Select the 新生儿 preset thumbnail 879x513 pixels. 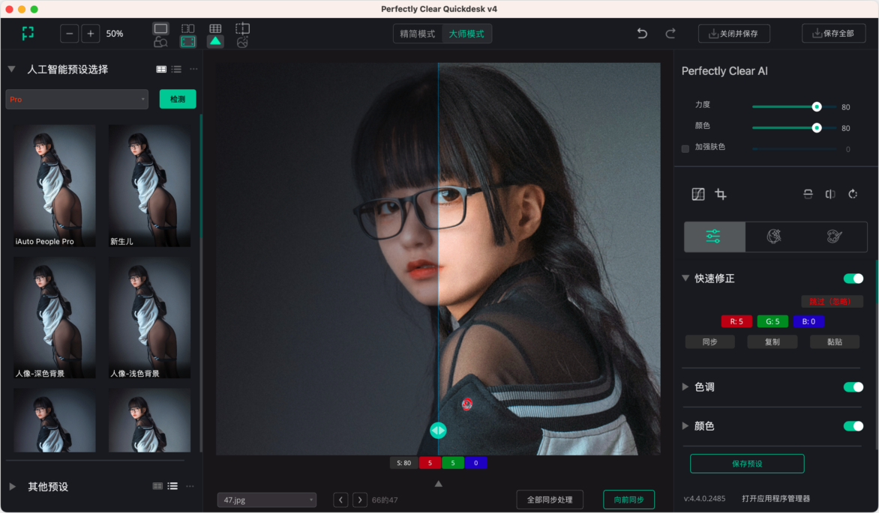click(150, 186)
